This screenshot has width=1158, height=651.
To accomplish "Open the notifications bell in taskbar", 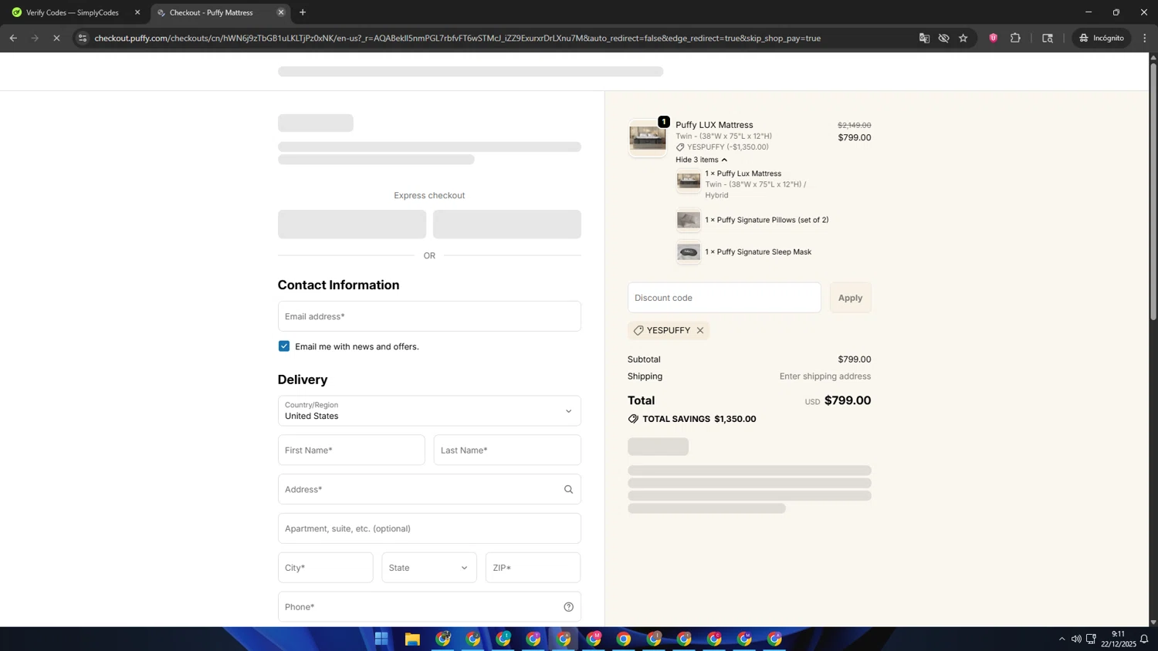I will (x=1144, y=639).
